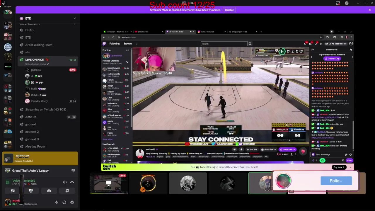
Task: Submit Twitch search magnifier button
Action: coord(250,44)
